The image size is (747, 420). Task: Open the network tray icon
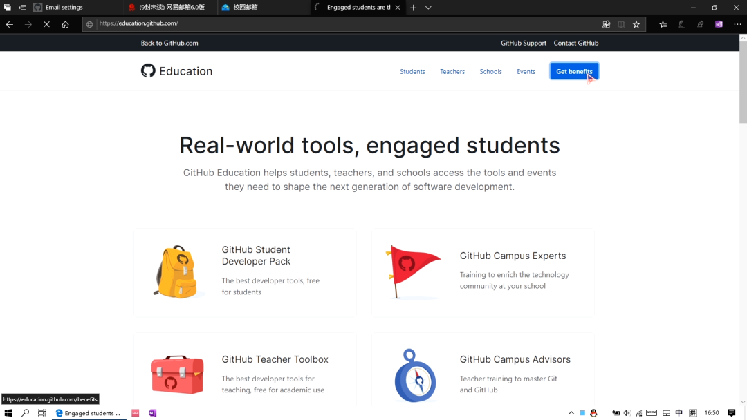point(639,413)
